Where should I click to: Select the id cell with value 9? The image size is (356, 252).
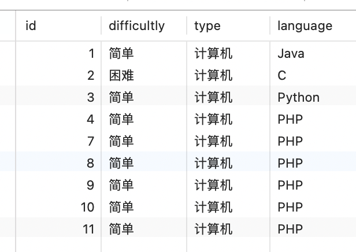58,185
